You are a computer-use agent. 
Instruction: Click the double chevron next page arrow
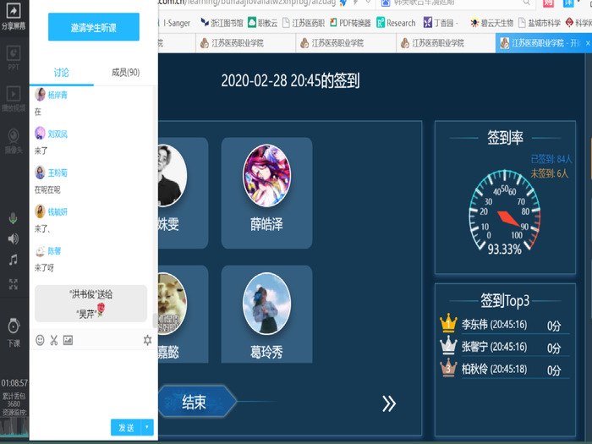click(x=389, y=403)
